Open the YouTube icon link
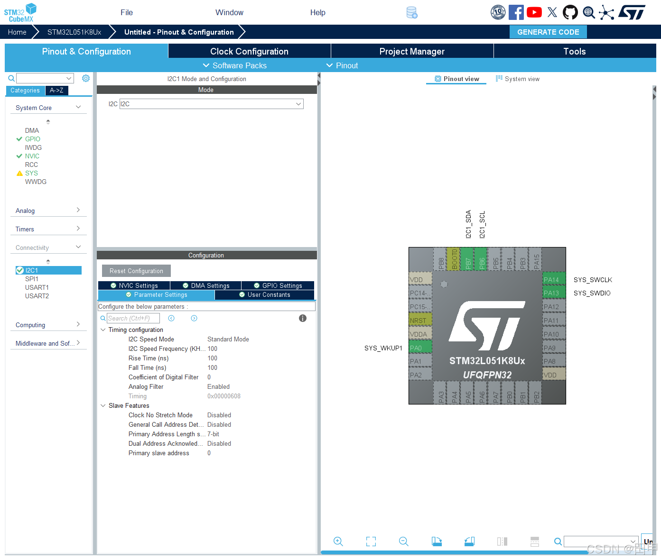This screenshot has height=560, width=661. coord(534,12)
